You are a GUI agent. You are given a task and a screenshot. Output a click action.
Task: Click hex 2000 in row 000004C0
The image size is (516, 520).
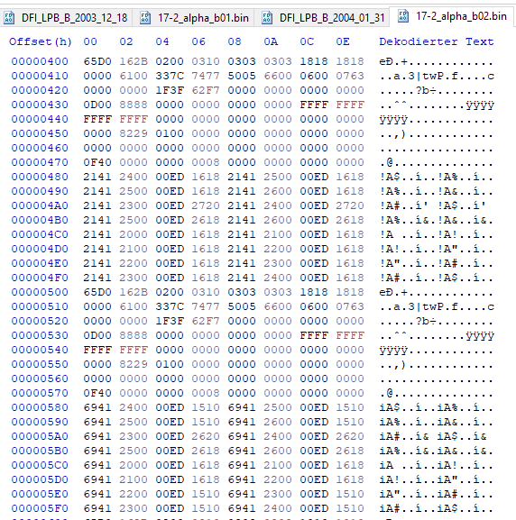tap(134, 234)
